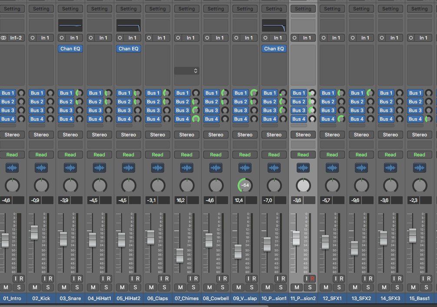Click the 16,2 gain value on 07_Chimes

[x=181, y=200]
